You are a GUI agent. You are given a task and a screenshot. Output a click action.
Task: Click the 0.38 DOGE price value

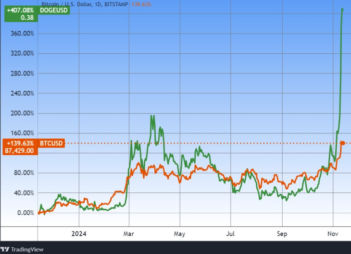tap(27, 18)
